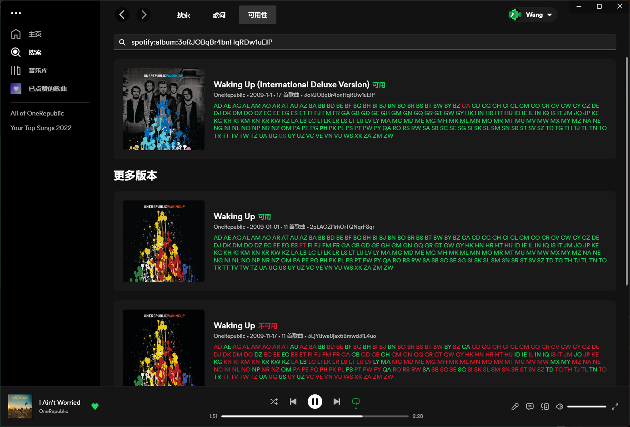This screenshot has height=427, width=630.
Task: Pause the current song
Action: pos(315,402)
